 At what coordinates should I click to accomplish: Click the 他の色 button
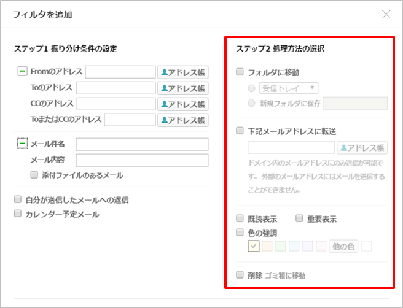343,247
